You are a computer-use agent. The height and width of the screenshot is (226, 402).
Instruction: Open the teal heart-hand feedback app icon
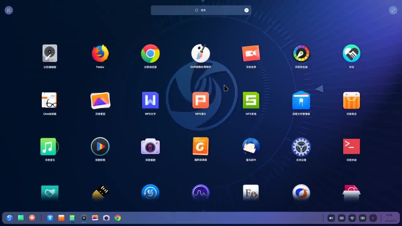coord(50,193)
